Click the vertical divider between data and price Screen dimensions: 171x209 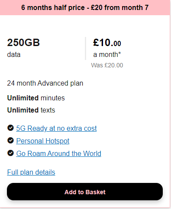[85, 48]
